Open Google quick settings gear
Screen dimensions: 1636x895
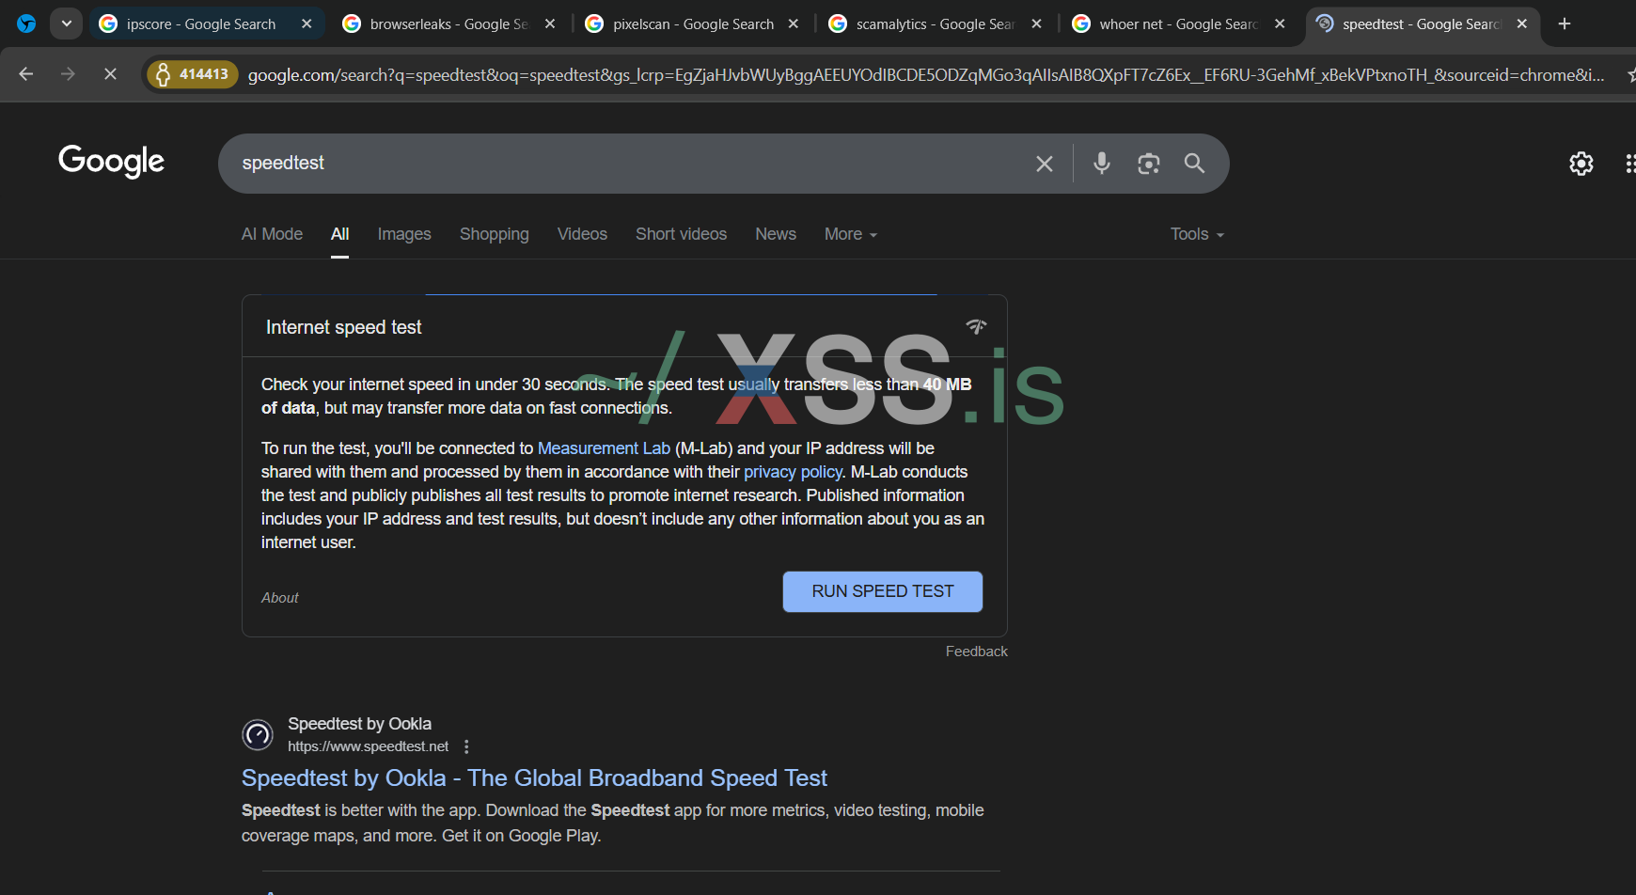click(x=1581, y=164)
